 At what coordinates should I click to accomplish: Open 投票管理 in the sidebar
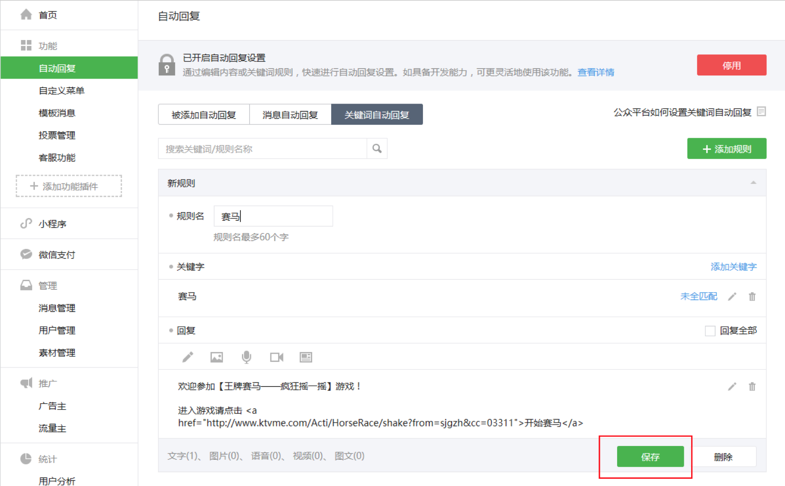point(57,135)
